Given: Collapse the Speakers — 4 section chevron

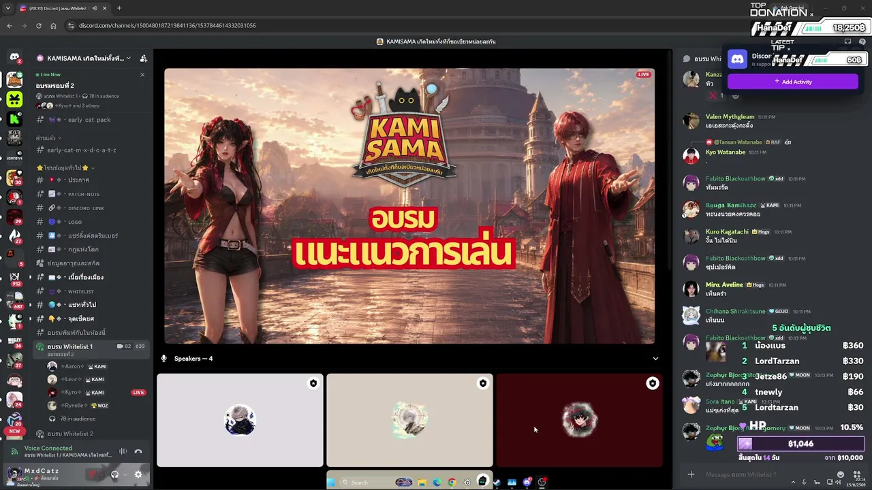Looking at the screenshot, I should pyautogui.click(x=655, y=359).
